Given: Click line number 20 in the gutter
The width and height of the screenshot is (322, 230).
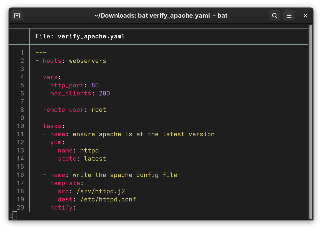Looking at the screenshot, I should coord(20,207).
